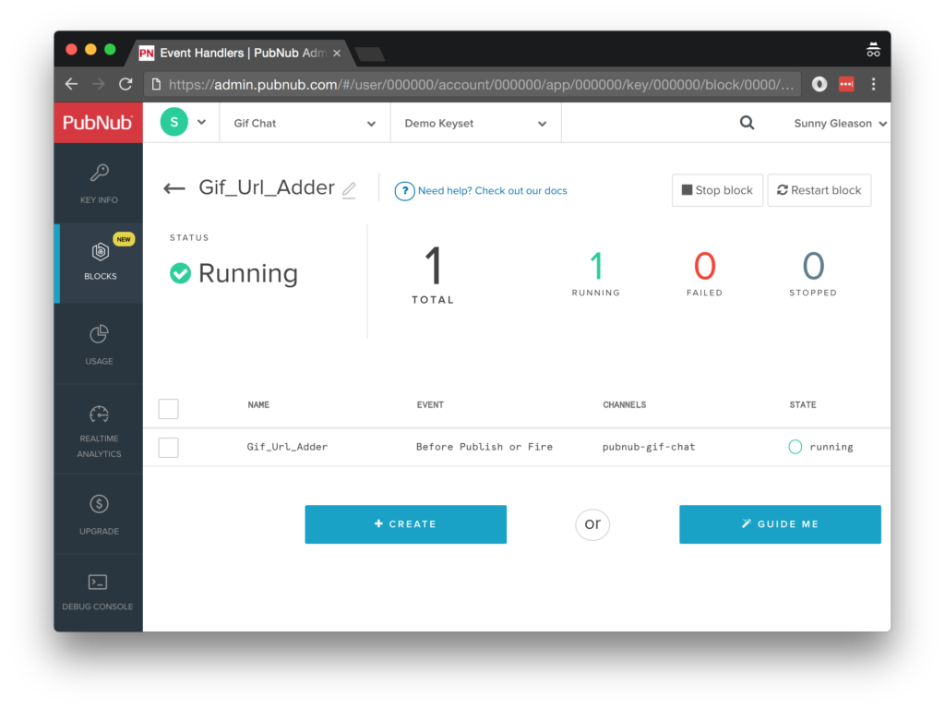945x709 pixels.
Task: Click the back arrow beside Gif_Url_Adder
Action: pyautogui.click(x=173, y=188)
